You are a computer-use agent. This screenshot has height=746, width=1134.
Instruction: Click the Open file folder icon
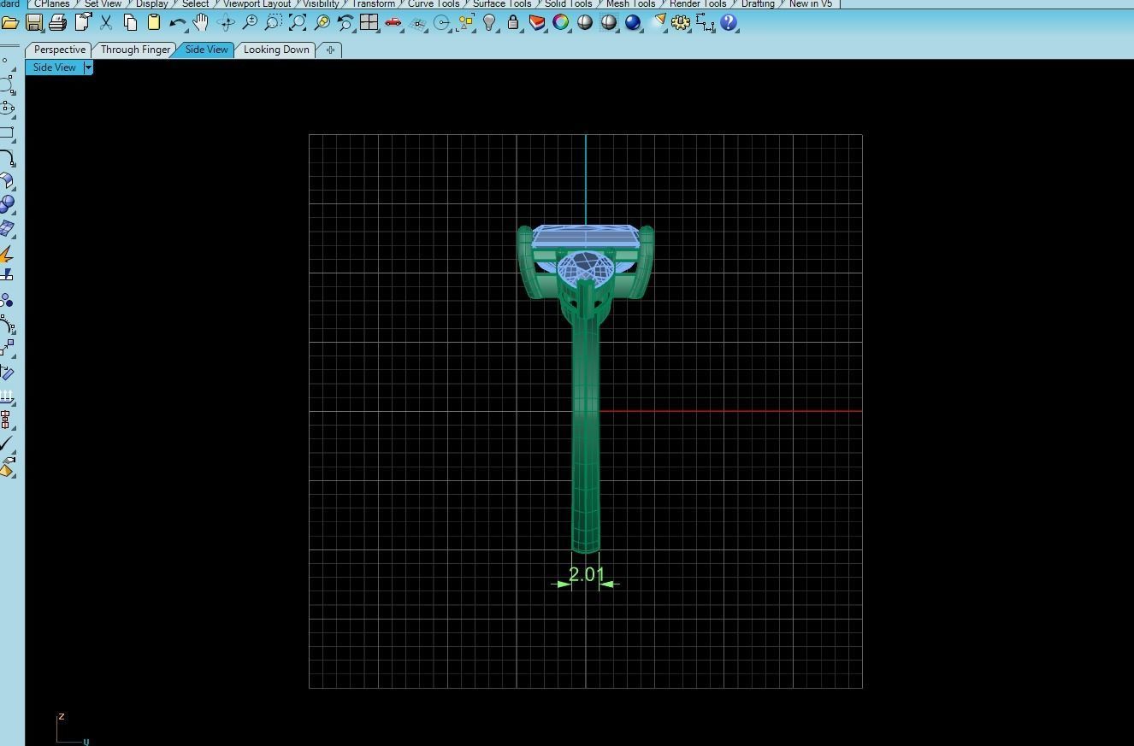coord(9,23)
